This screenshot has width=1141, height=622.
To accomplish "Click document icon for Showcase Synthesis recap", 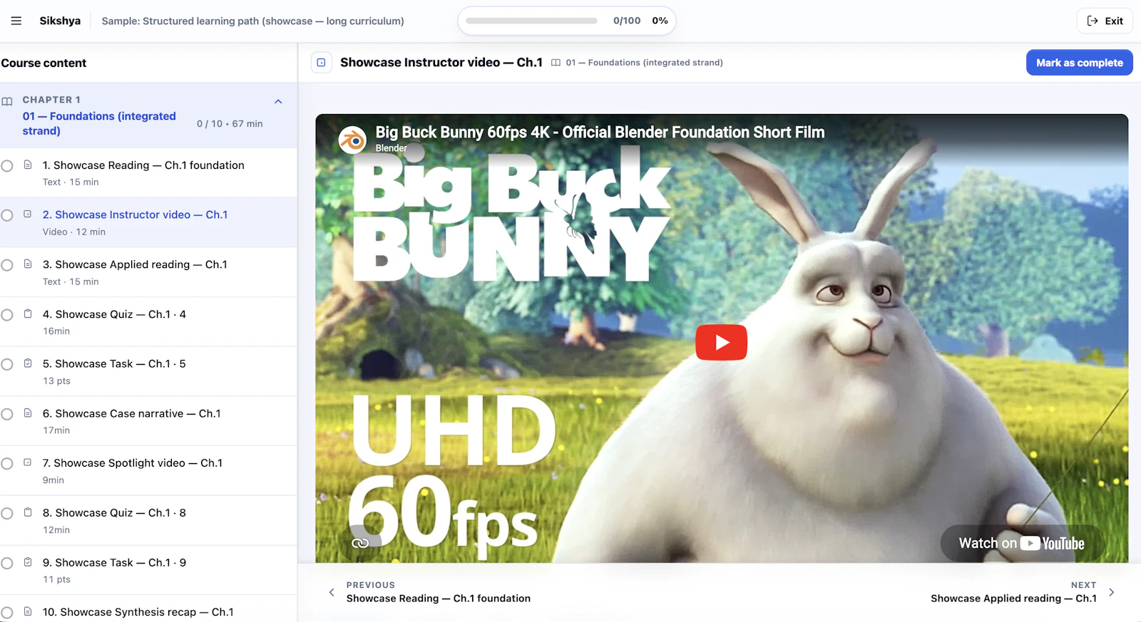I will tap(28, 611).
